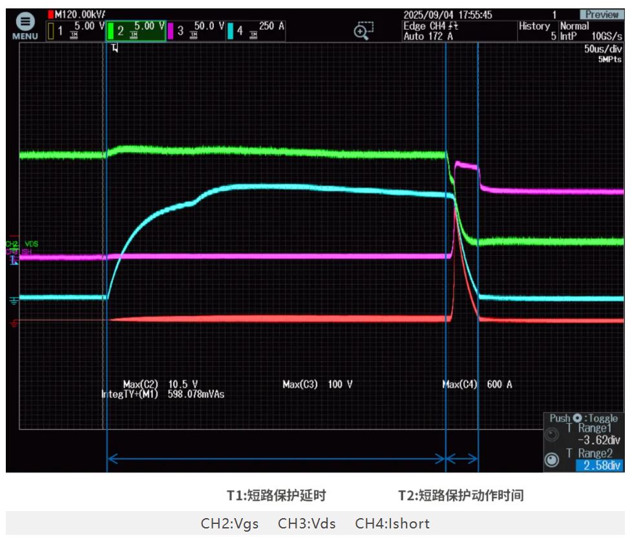This screenshot has height=542, width=632.
Task: Select the T Range1 knob
Action: [551, 434]
